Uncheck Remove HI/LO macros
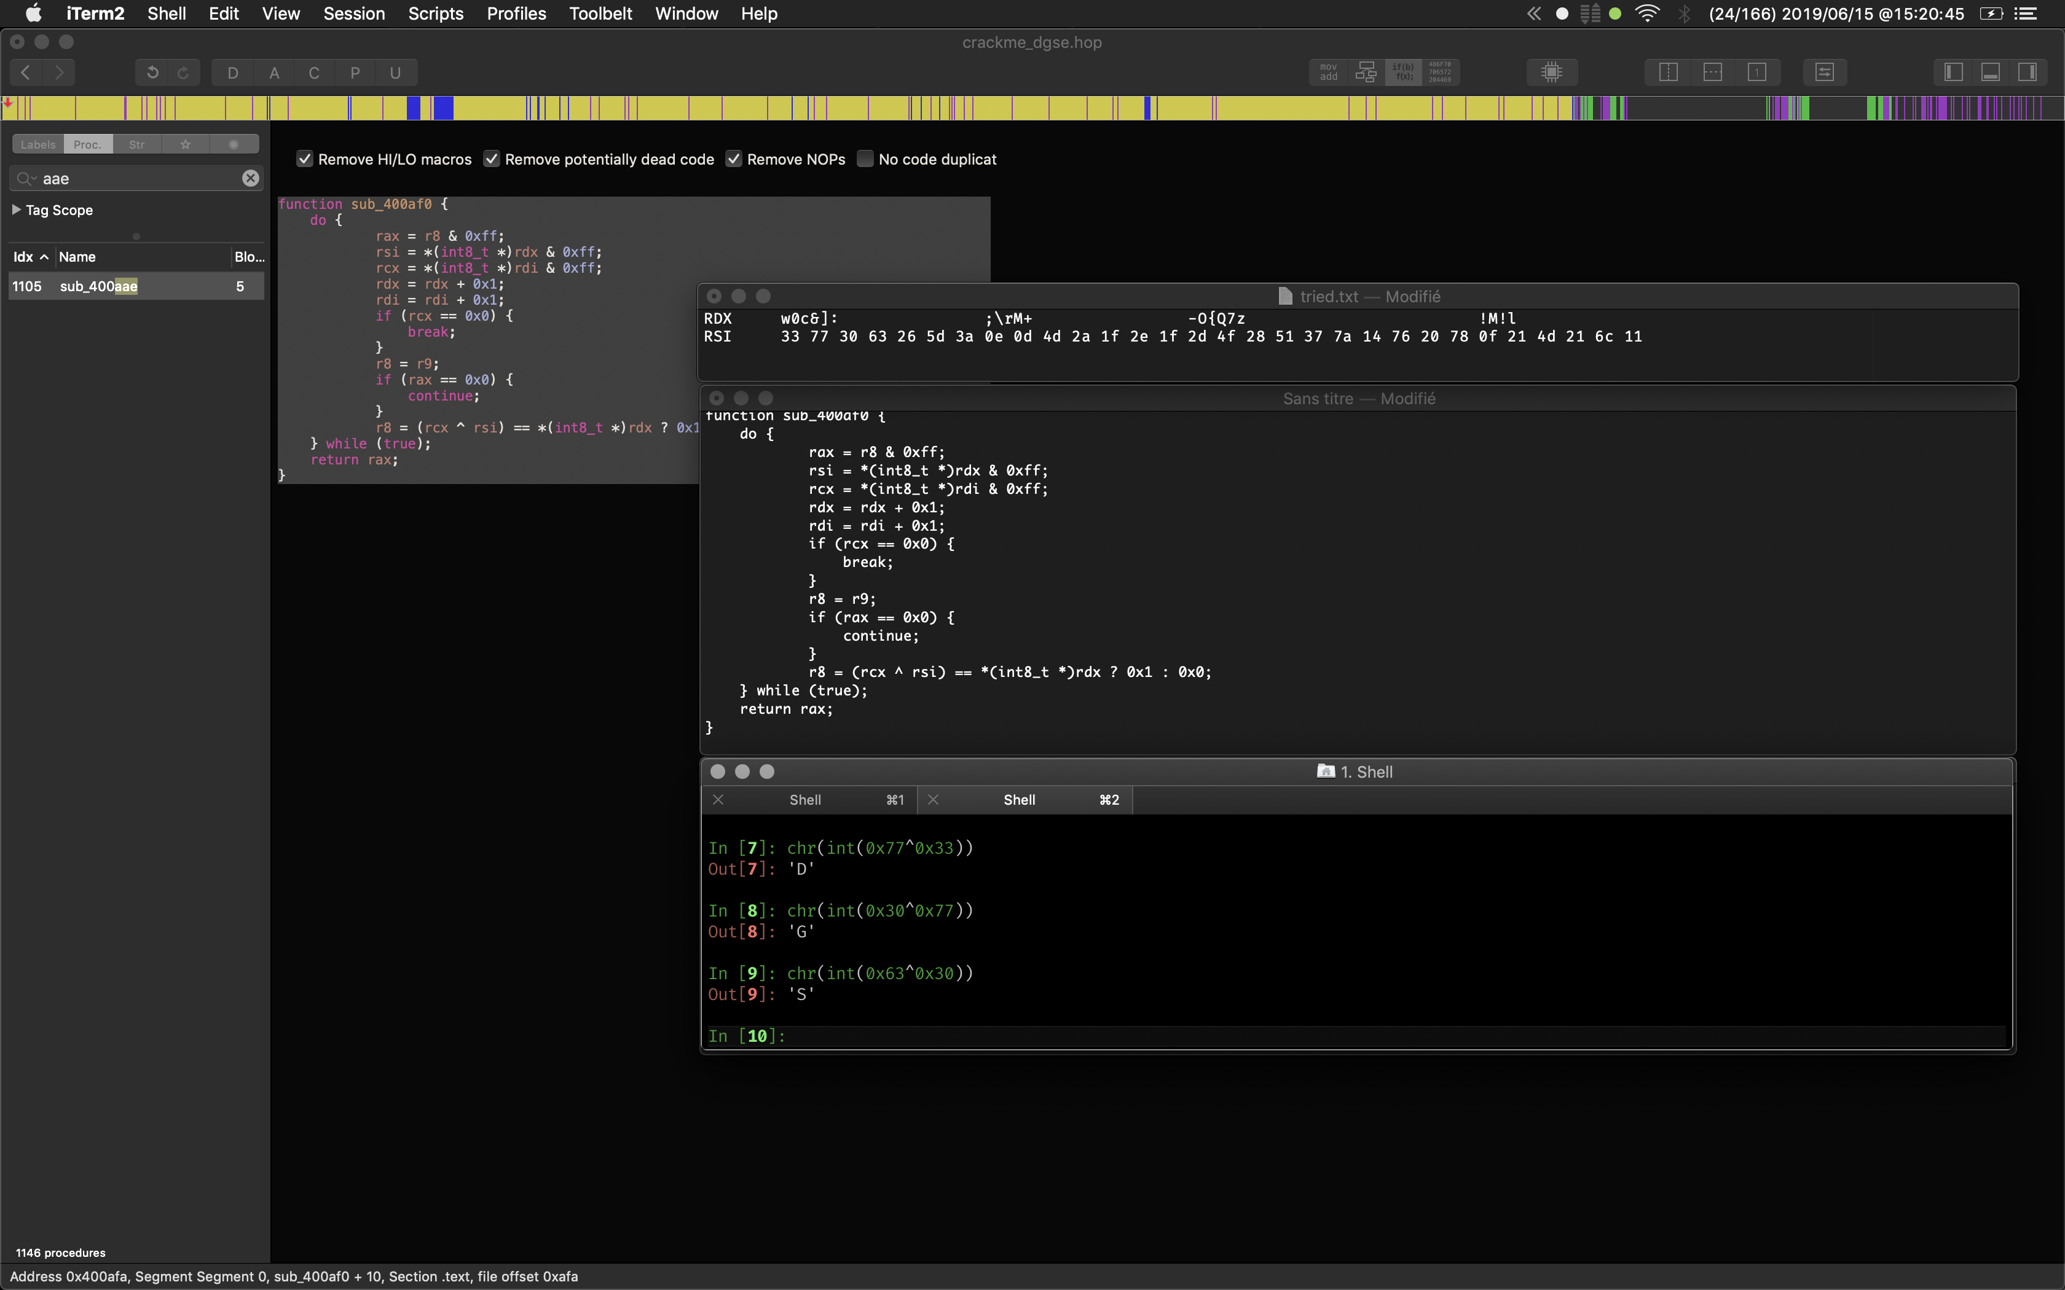Image resolution: width=2065 pixels, height=1290 pixels. pos(305,158)
